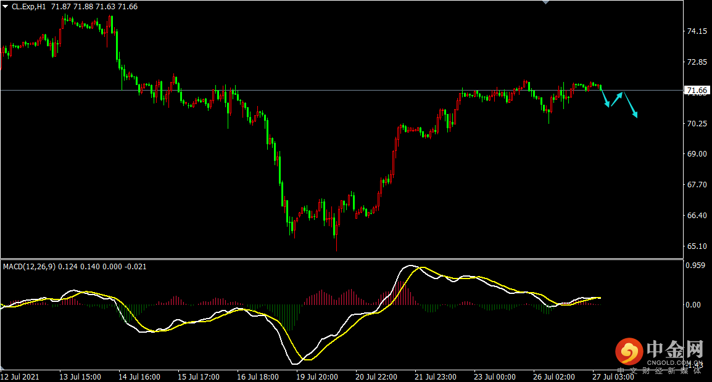
Task: Select the CL.Exp,H1 symbol title
Action: pos(29,6)
